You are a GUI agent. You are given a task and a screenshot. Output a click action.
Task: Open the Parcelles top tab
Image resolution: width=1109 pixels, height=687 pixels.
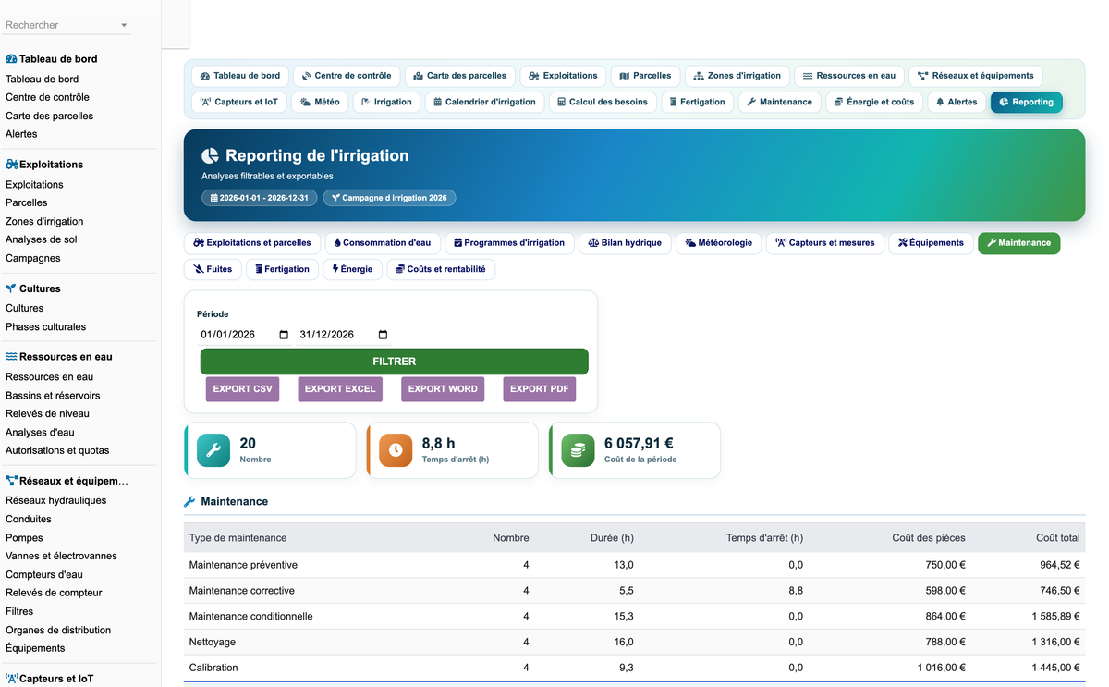(x=645, y=76)
